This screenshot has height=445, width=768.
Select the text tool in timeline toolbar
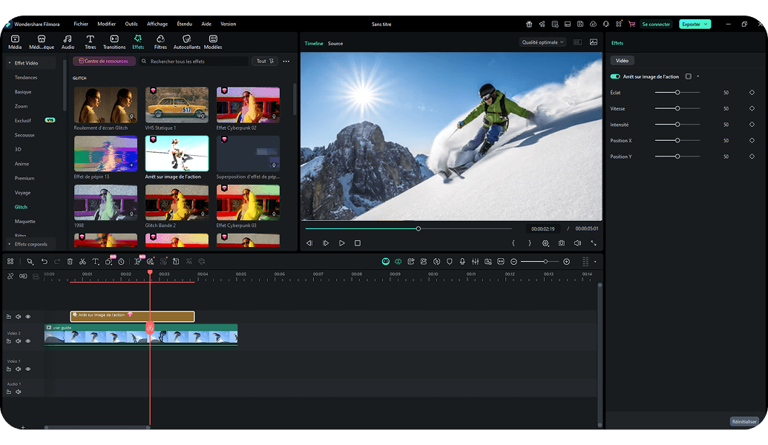(95, 262)
